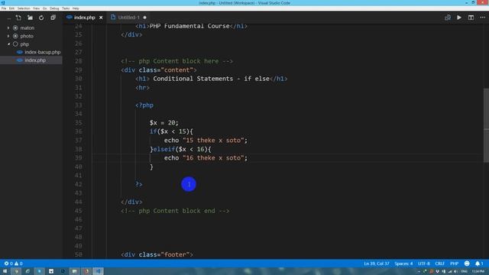
Task: Open the editor More Actions ellipsis menu
Action: (482, 18)
